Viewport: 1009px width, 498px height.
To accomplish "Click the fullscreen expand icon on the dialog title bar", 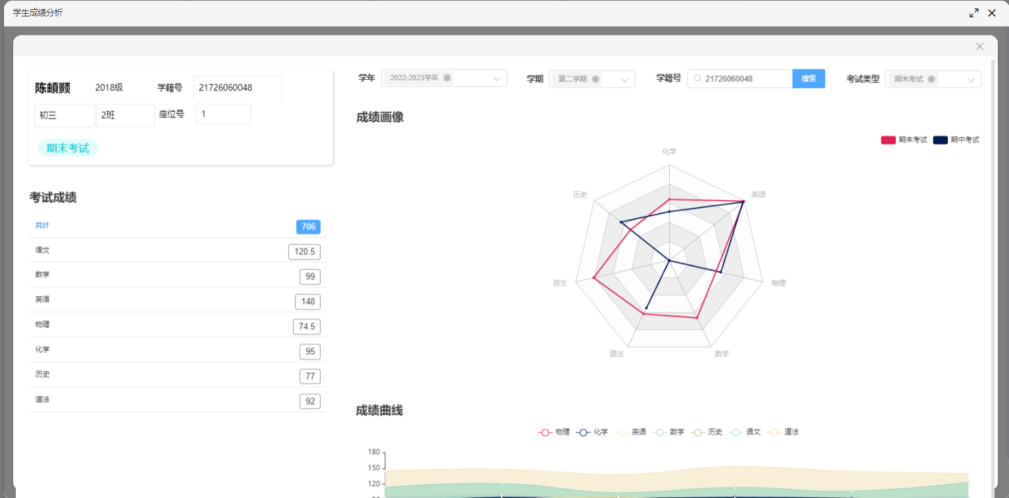I will [x=974, y=12].
